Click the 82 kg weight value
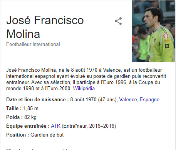Screen dimensions: 176x150 30,117
